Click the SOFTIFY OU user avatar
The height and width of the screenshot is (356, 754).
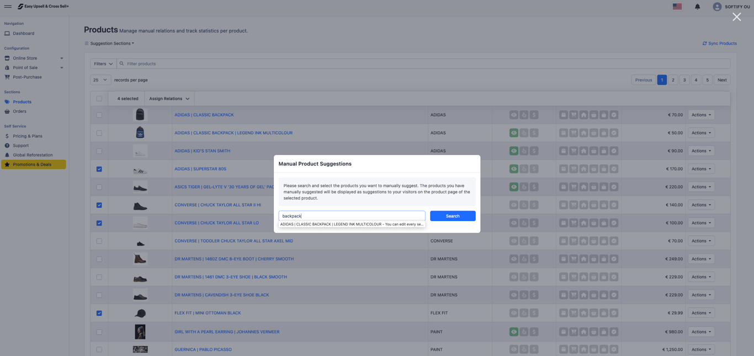pos(717,7)
